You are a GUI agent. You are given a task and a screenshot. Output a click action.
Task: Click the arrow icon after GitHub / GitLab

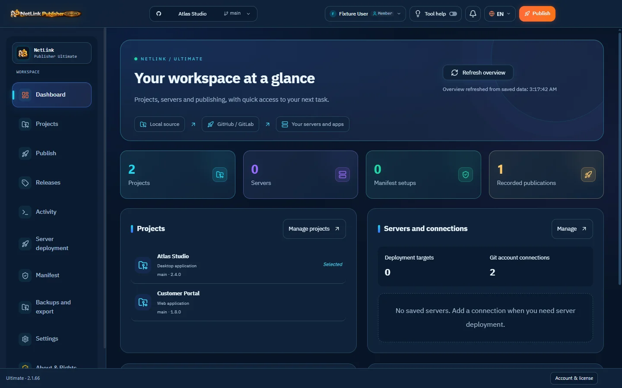click(x=267, y=124)
